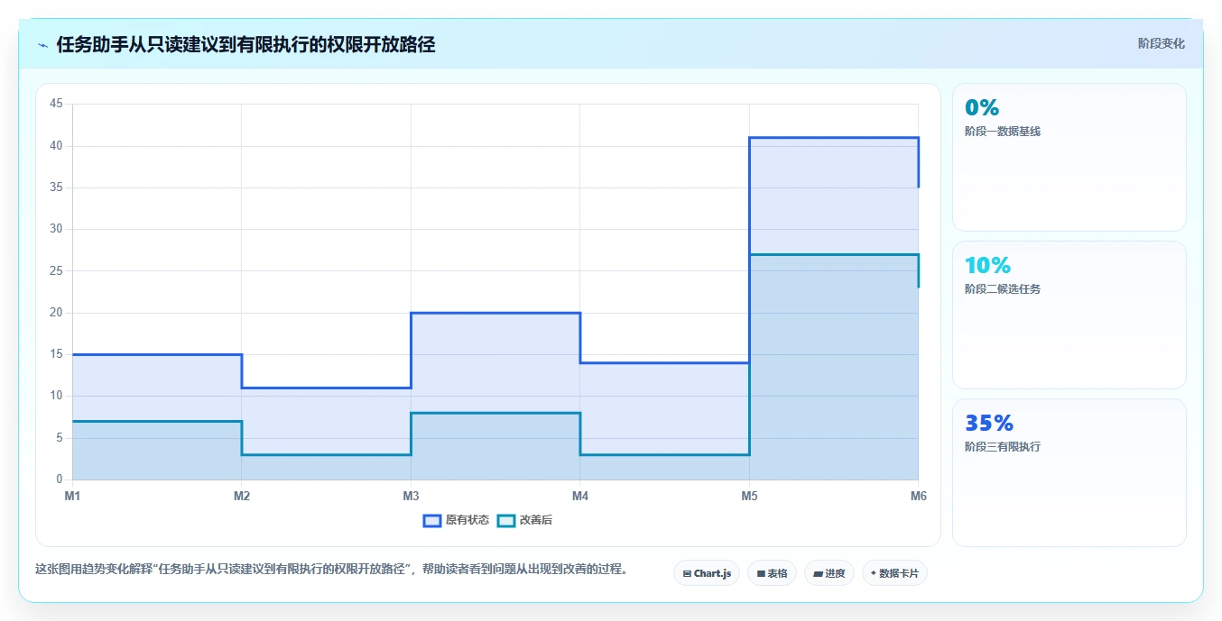Click the 45 y-axis label
Image resolution: width=1222 pixels, height=621 pixels.
click(56, 104)
